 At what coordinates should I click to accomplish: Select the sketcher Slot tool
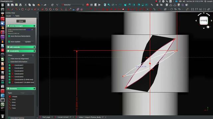pos(57,9)
